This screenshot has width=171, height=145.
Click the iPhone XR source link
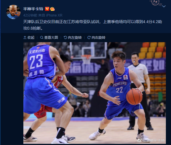click(54, 15)
